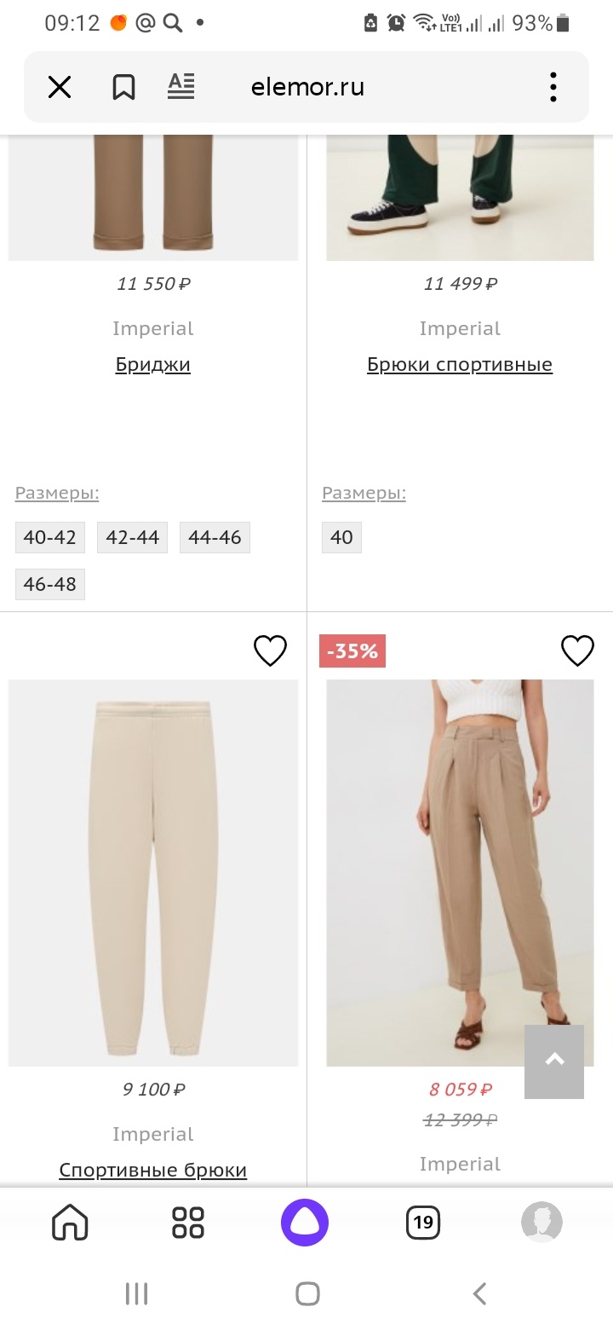Open the three-dot browser menu

[x=553, y=87]
